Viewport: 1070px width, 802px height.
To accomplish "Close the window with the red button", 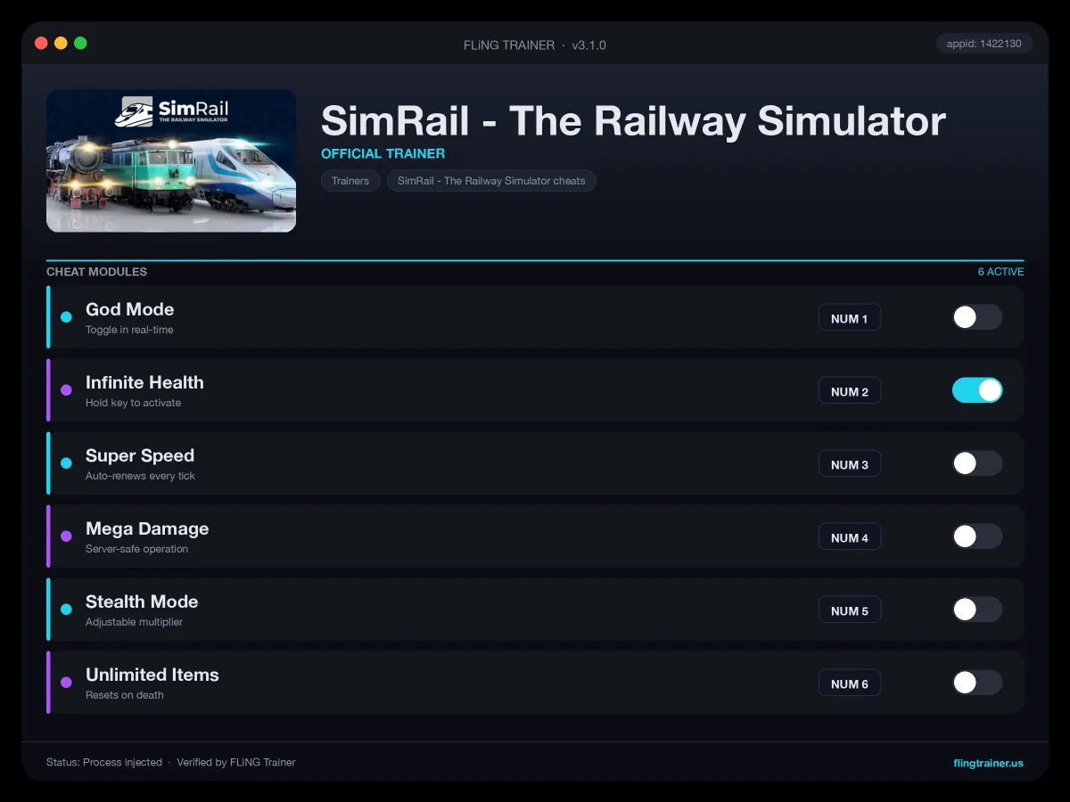I will [x=41, y=43].
